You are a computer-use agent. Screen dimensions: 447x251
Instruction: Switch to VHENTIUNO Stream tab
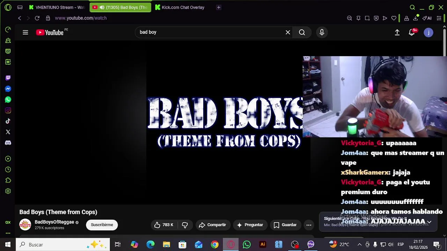[57, 7]
